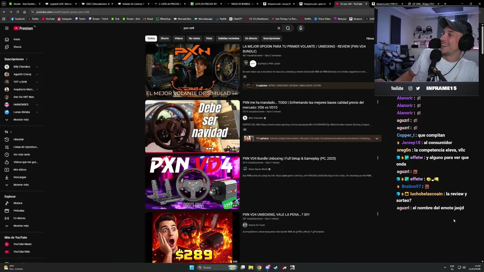
Task: Switch to the MOZA R3 BUNDLE tab
Action: (242, 4)
